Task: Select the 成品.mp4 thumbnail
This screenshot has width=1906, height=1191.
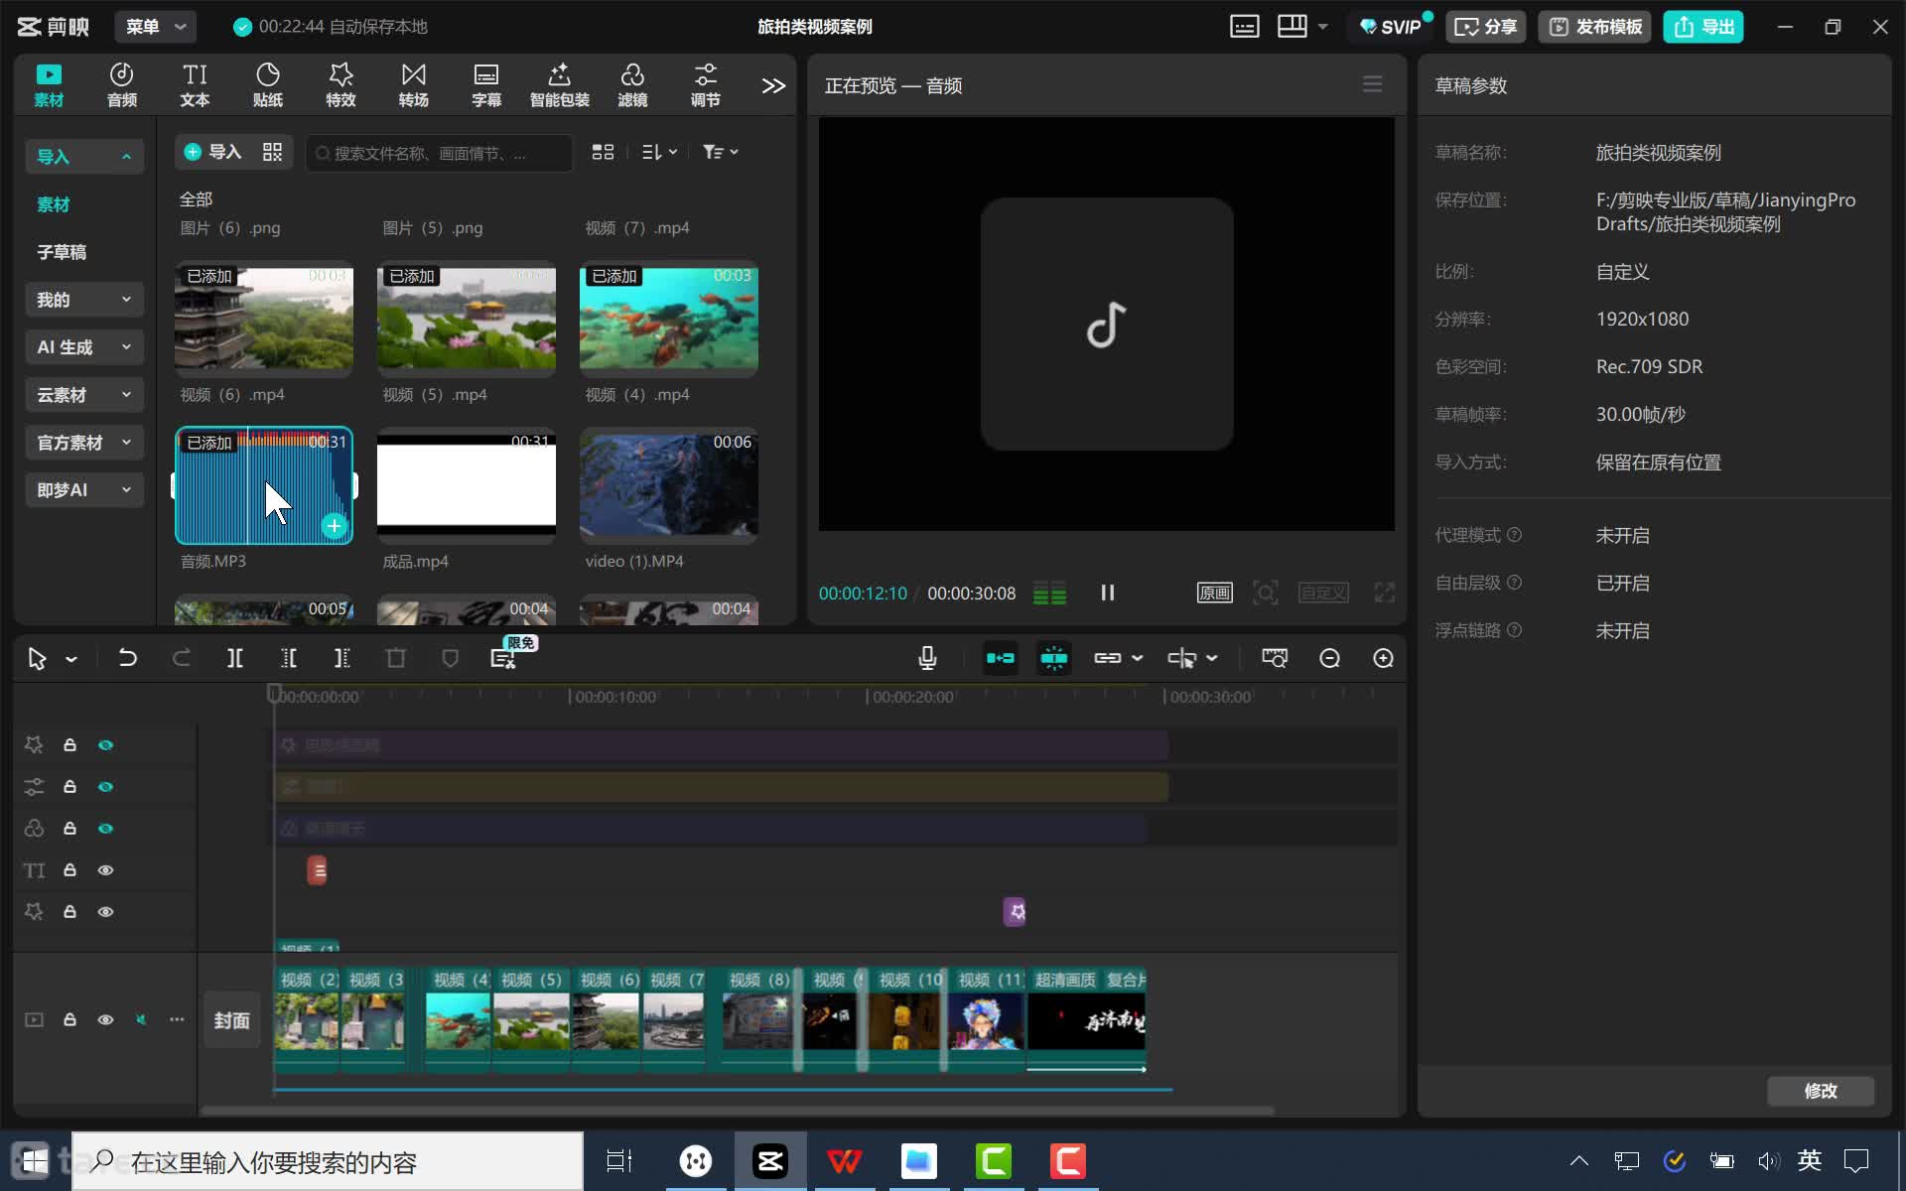Action: pos(467,486)
